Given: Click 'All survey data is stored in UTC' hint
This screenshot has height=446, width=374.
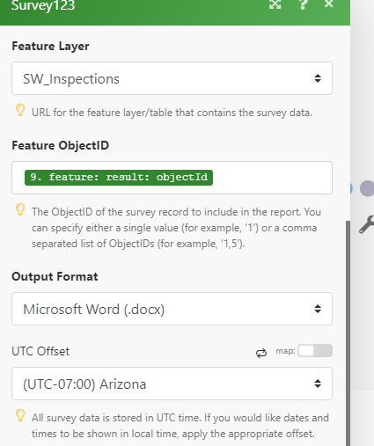Looking at the screenshot, I should (180, 426).
